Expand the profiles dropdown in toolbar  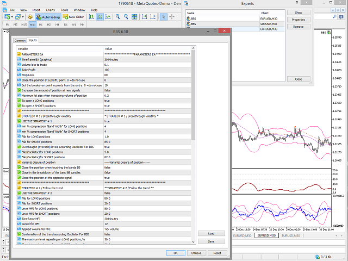click(23, 17)
